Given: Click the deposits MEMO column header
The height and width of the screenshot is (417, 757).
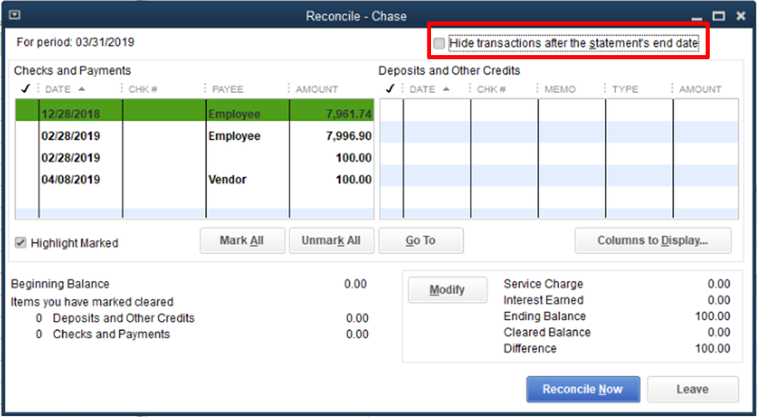Looking at the screenshot, I should point(559,89).
